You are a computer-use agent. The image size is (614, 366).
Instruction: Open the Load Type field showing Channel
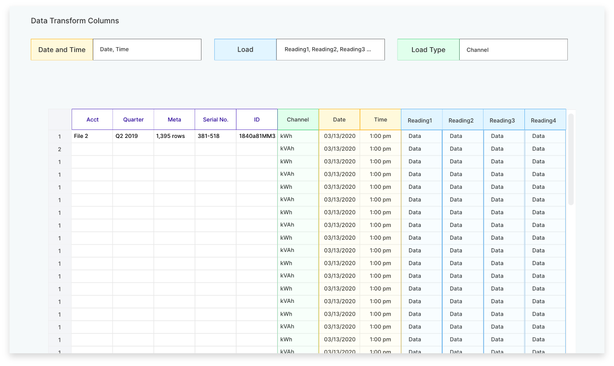pos(513,50)
